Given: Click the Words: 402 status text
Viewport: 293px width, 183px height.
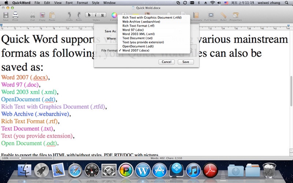Looking at the screenshot, I should (157, 158).
